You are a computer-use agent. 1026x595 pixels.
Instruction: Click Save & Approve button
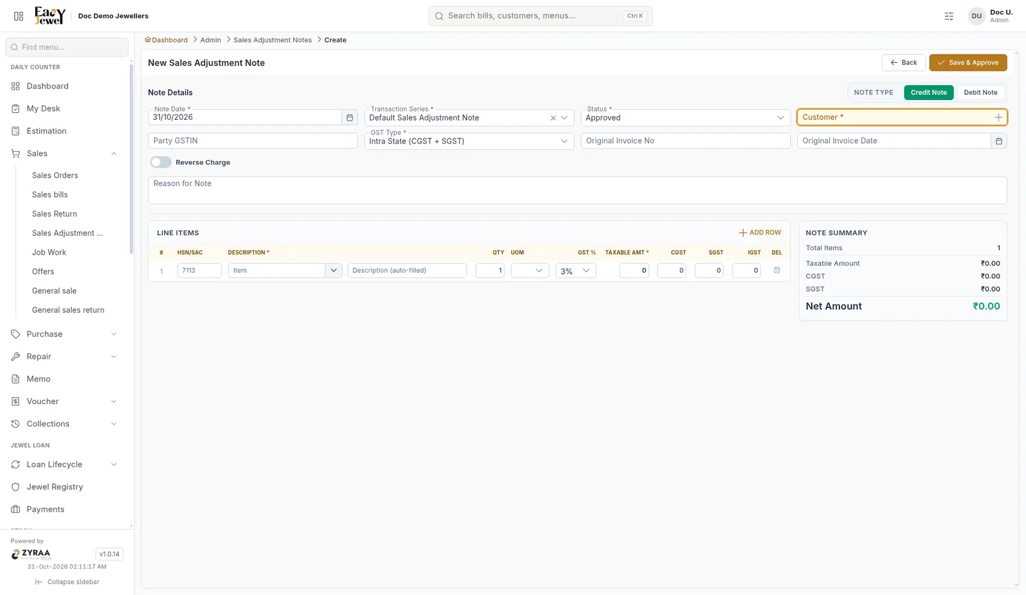[x=968, y=63]
